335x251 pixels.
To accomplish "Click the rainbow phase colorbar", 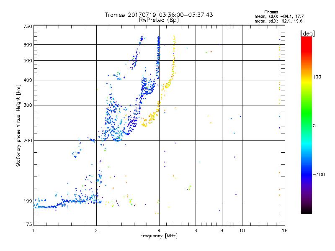I will (307, 125).
